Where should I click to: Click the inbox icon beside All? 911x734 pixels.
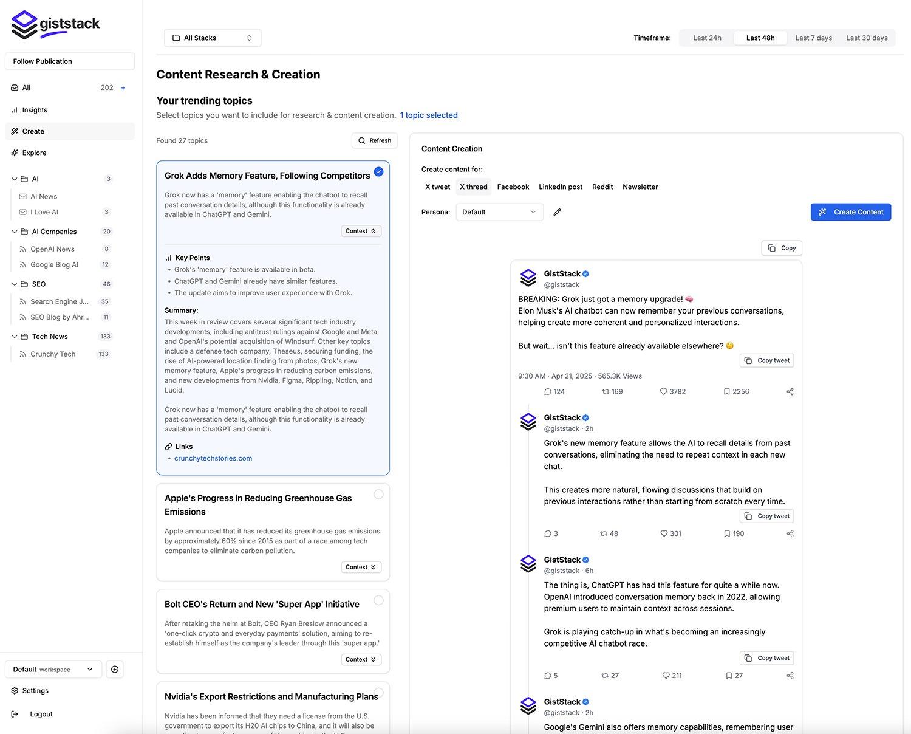(x=15, y=87)
